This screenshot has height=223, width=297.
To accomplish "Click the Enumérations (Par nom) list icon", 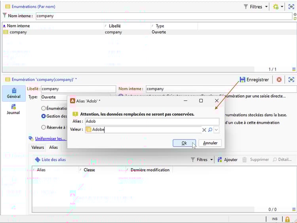I will (x=8, y=7).
